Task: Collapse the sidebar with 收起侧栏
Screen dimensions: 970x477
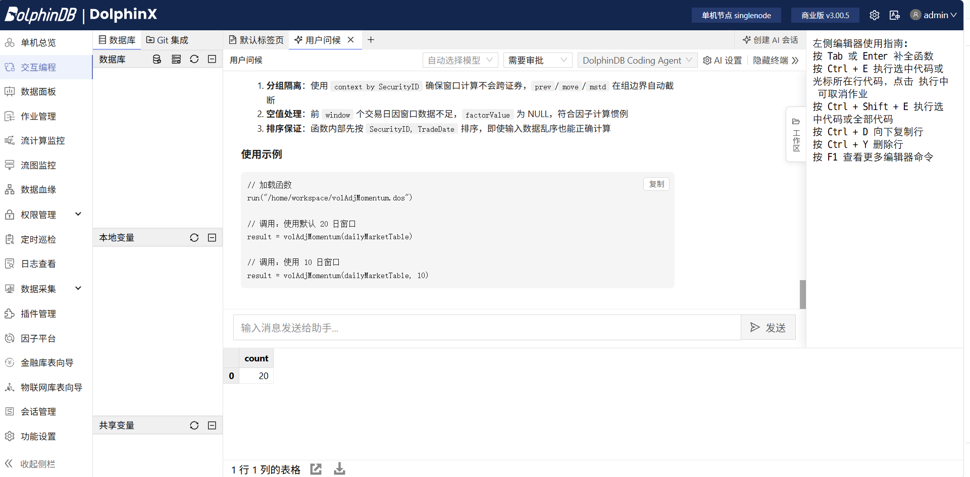Action: (30, 464)
